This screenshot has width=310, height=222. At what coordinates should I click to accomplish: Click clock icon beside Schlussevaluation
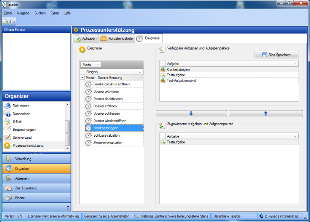[89, 135]
